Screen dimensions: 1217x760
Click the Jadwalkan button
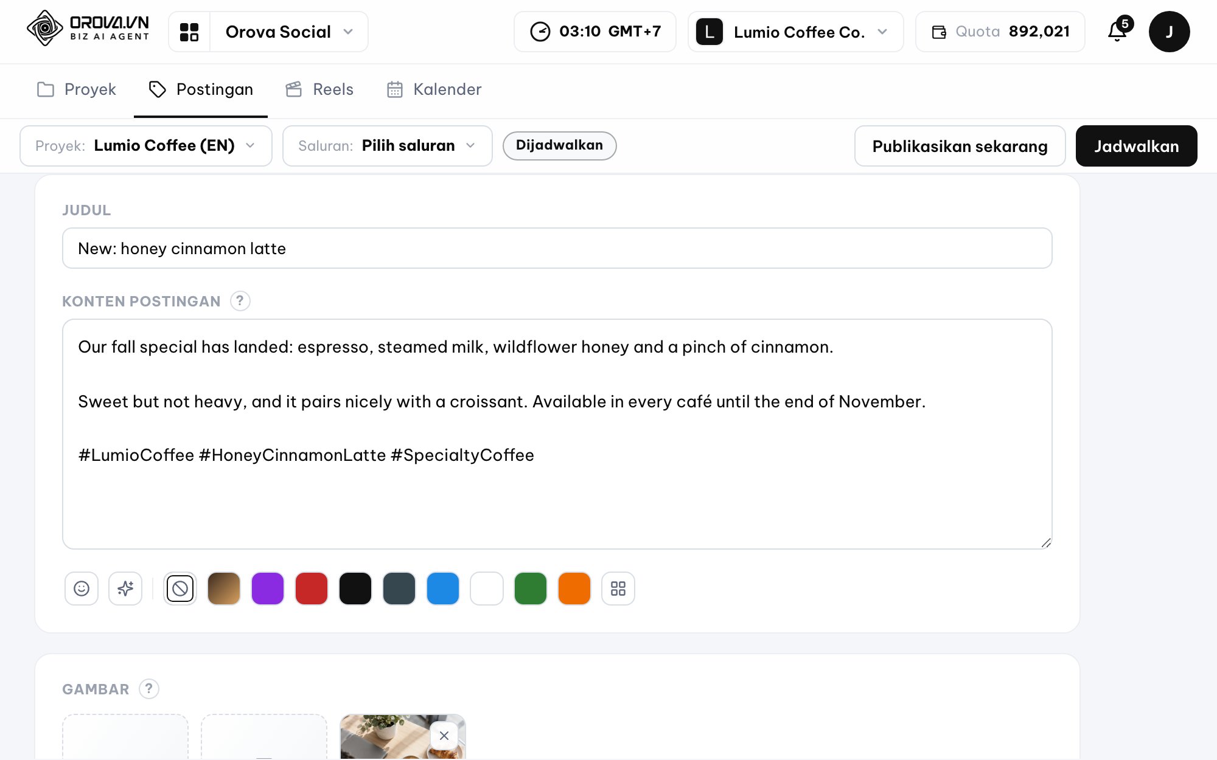click(1137, 146)
